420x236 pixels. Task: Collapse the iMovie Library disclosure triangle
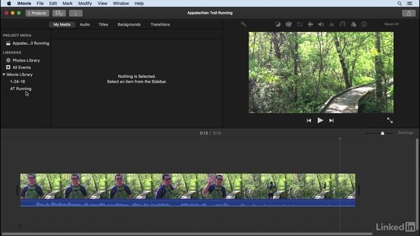click(x=4, y=74)
